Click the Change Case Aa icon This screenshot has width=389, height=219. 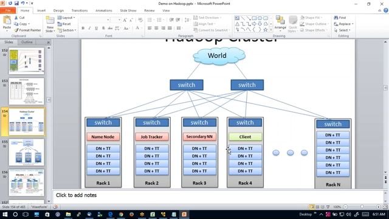[126, 28]
